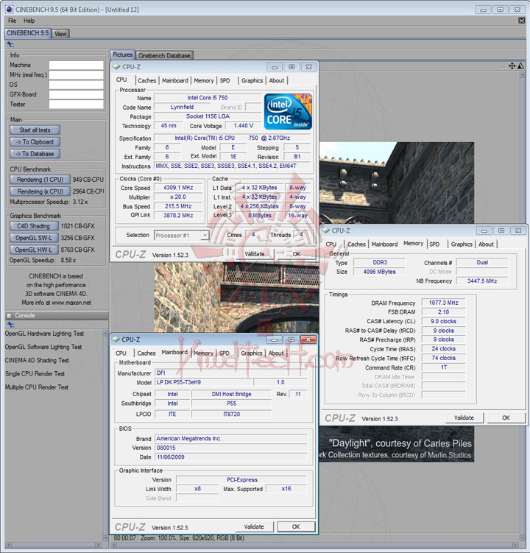
Task: Click the -> To Database button
Action: pyautogui.click(x=35, y=154)
